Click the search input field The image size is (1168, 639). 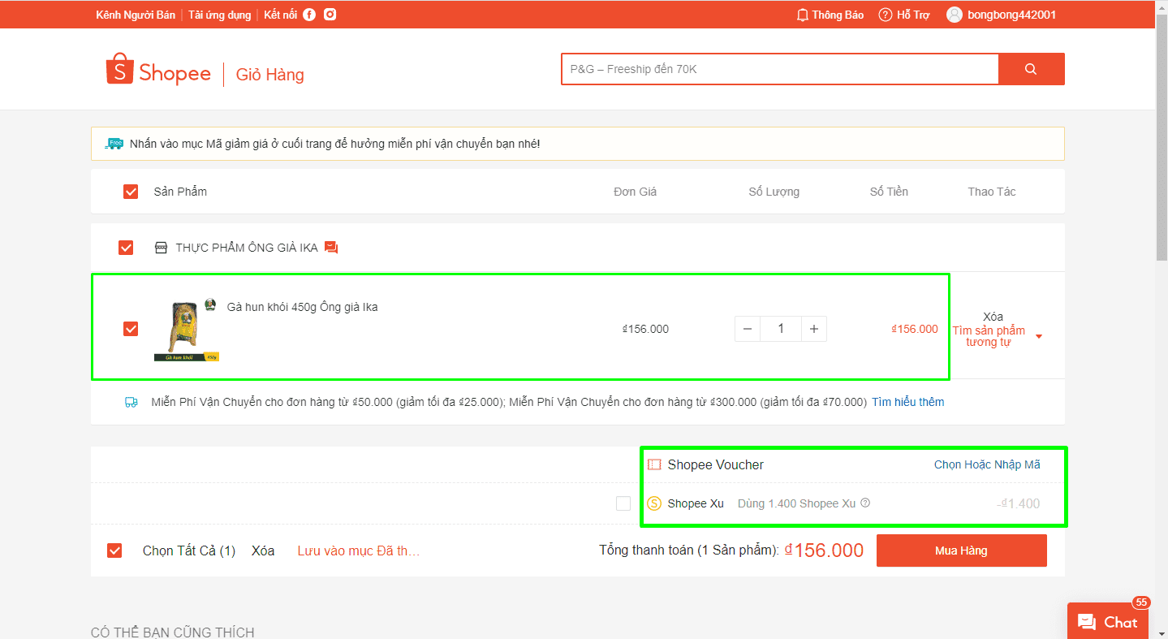coord(779,69)
